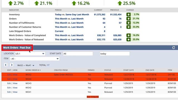Open the Inventory indicator row
This screenshot has height=100, width=178.
[14, 14]
